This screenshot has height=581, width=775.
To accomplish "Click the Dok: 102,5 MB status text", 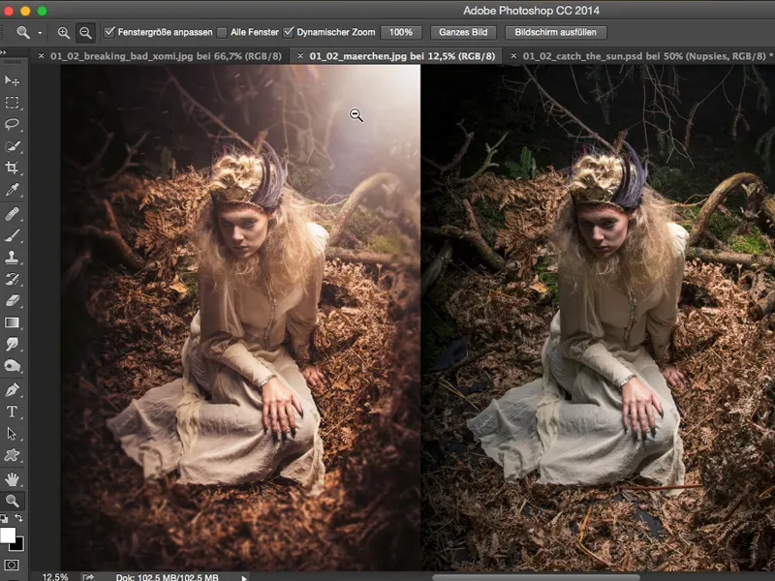I will [167, 577].
